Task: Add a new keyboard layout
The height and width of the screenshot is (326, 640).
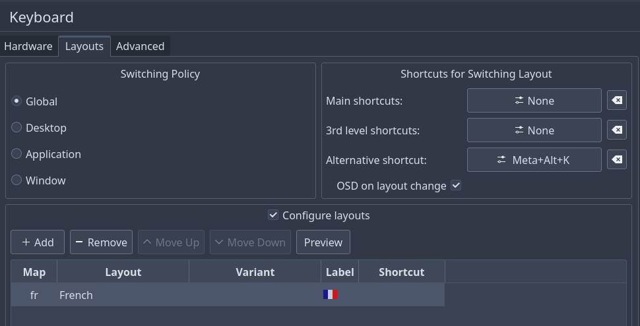Action: (38, 242)
